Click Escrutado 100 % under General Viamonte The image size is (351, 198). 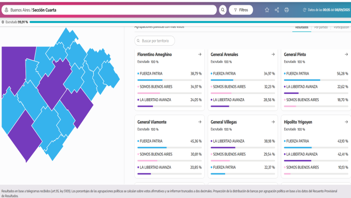coord(148,130)
